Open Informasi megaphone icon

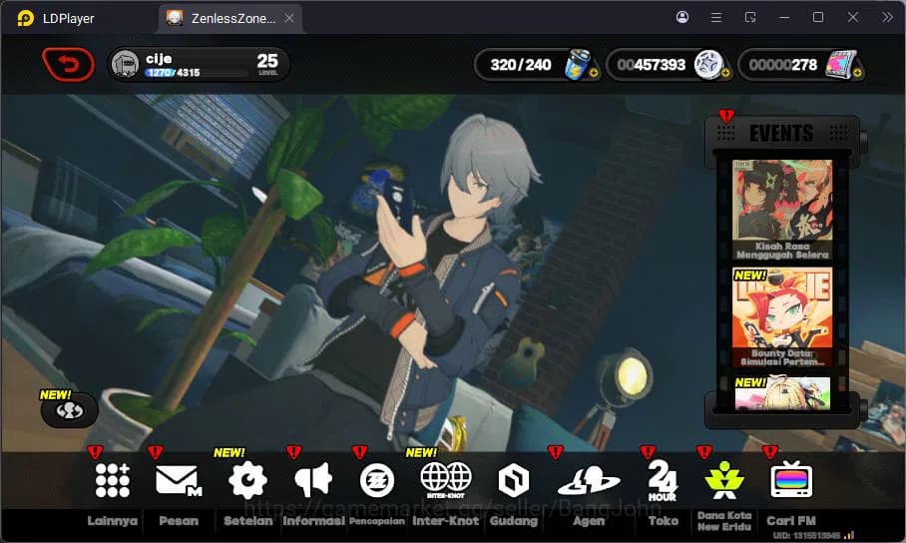tap(313, 480)
